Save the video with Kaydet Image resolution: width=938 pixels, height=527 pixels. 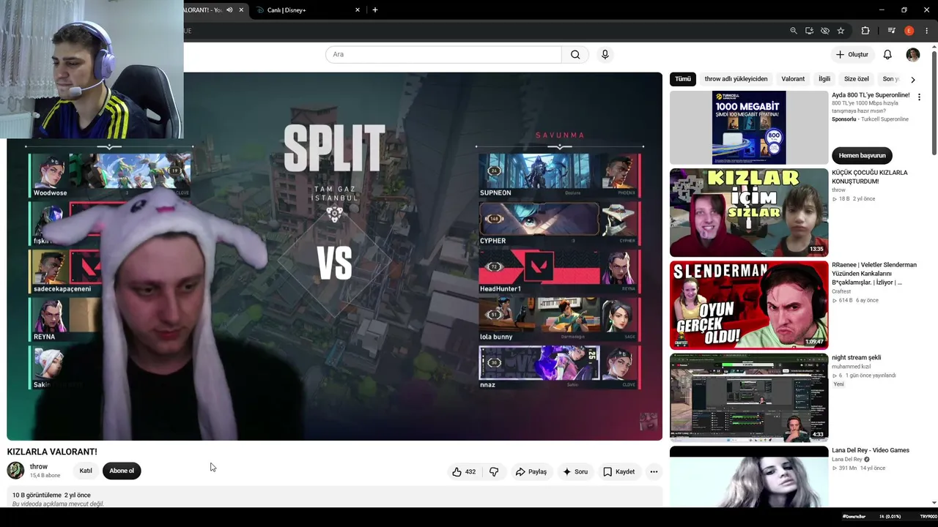coord(619,472)
